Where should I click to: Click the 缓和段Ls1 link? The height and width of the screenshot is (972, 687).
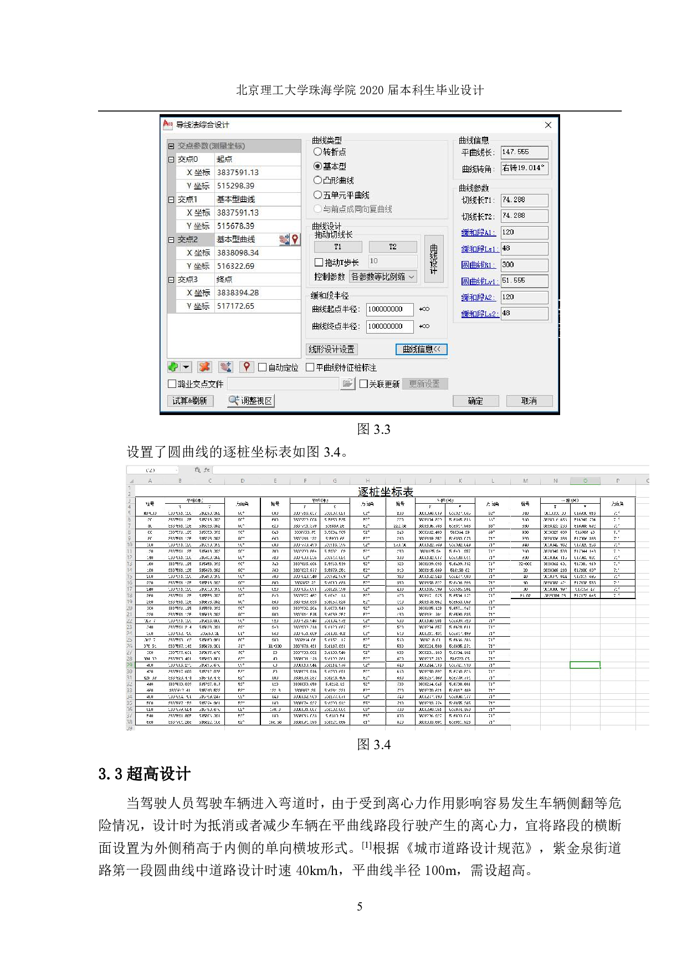[x=480, y=249]
